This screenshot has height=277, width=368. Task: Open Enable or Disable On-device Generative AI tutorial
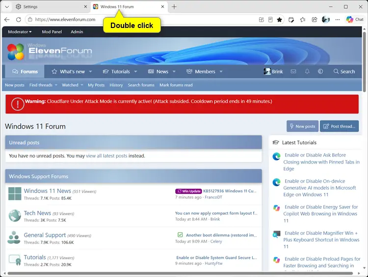point(319,188)
